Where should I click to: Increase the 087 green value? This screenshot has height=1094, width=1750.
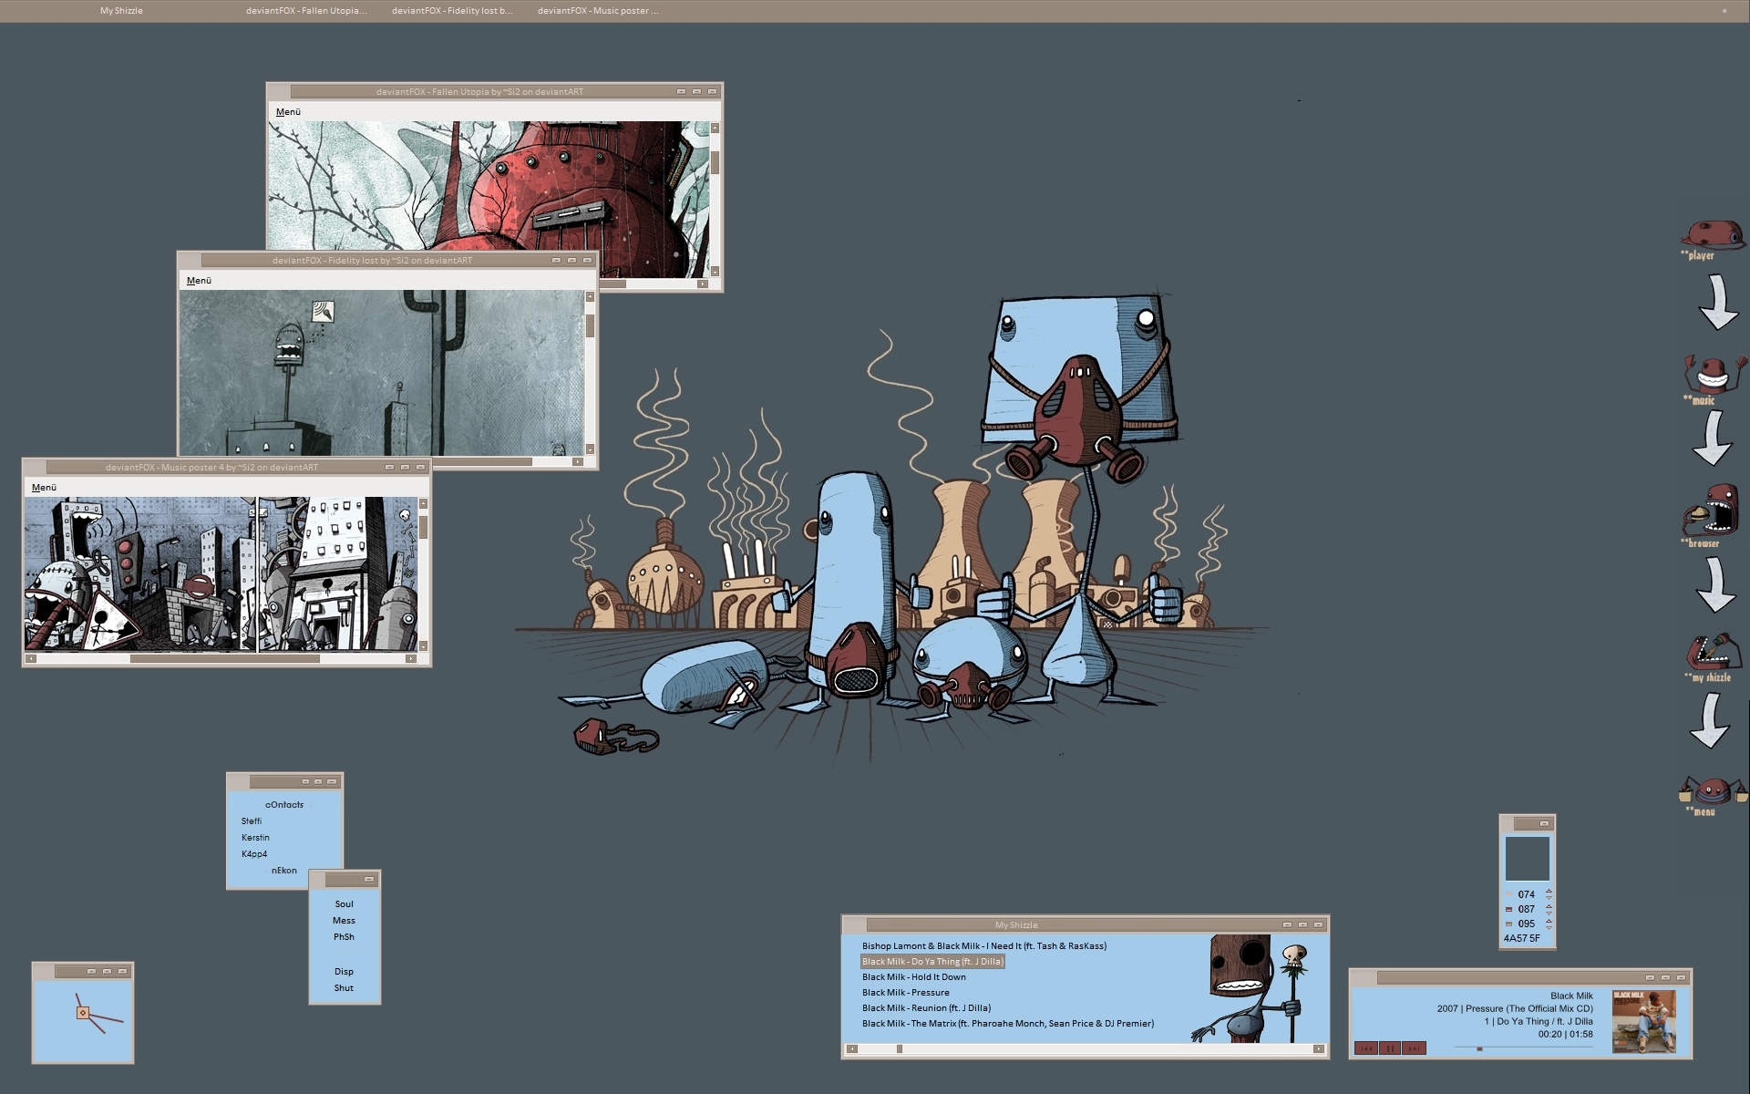tap(1549, 906)
